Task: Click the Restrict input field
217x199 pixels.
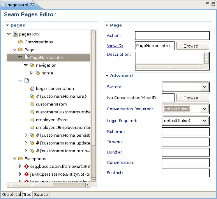Action: (x=185, y=173)
